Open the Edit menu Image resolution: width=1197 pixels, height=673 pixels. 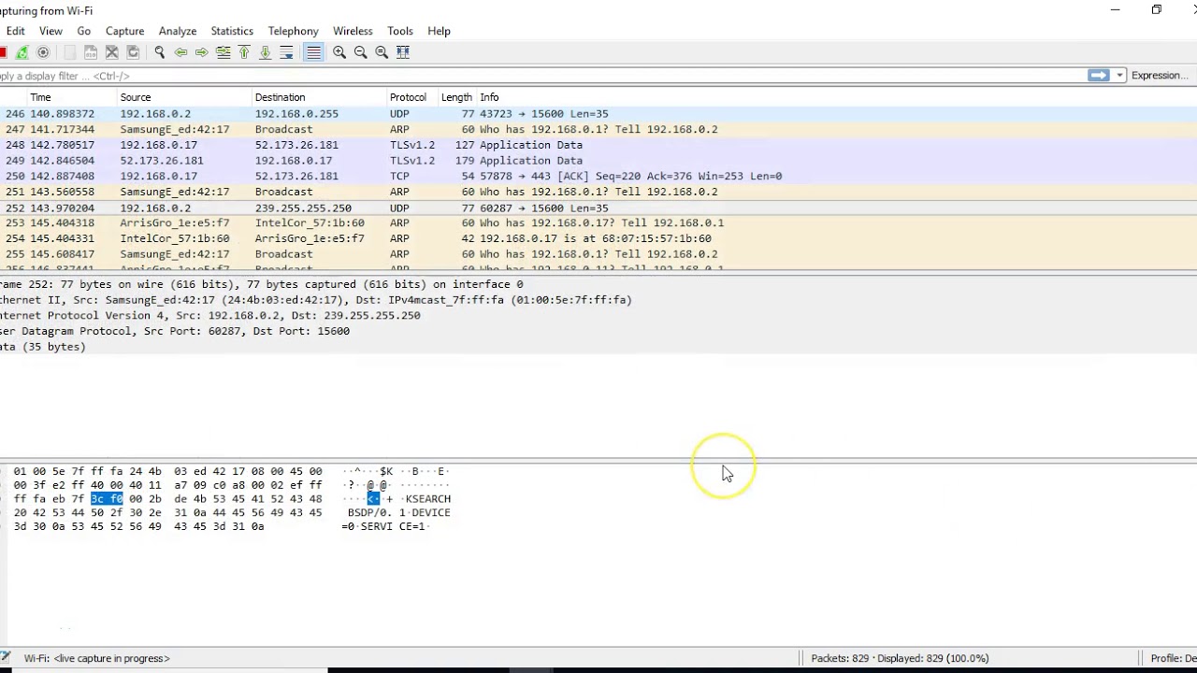16,31
